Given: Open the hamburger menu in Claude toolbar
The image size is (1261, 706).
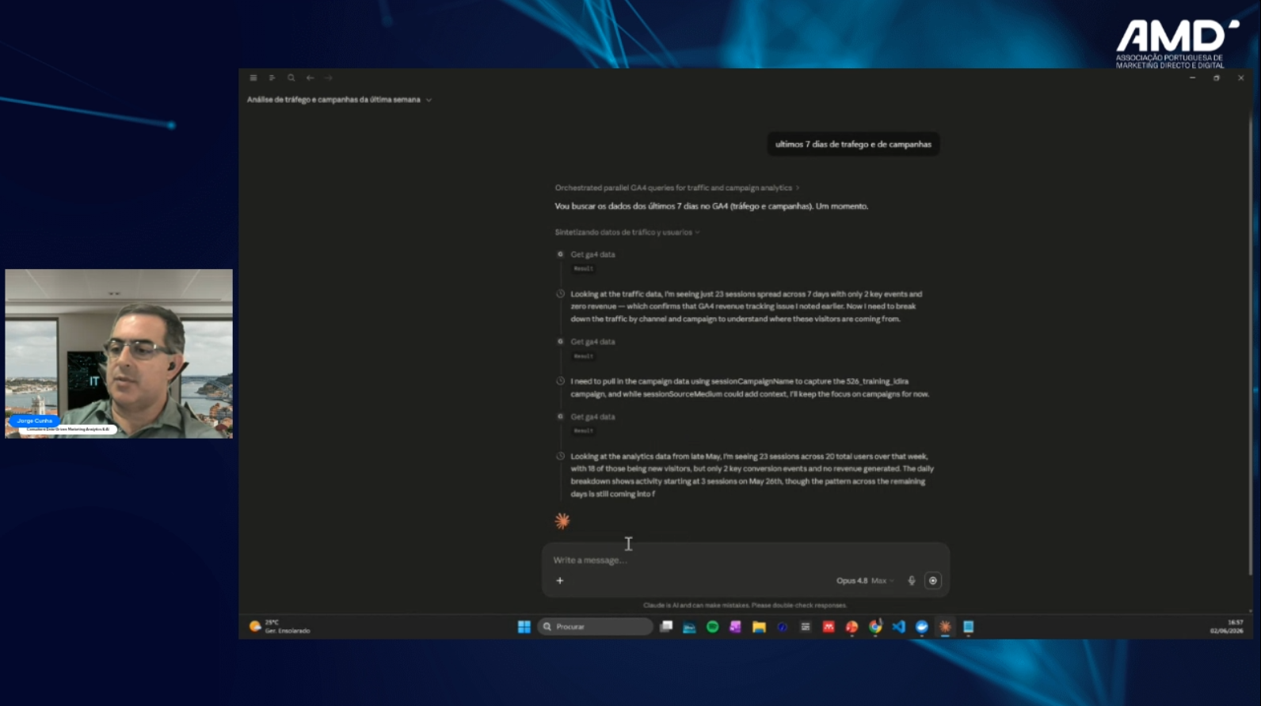Looking at the screenshot, I should pyautogui.click(x=253, y=78).
